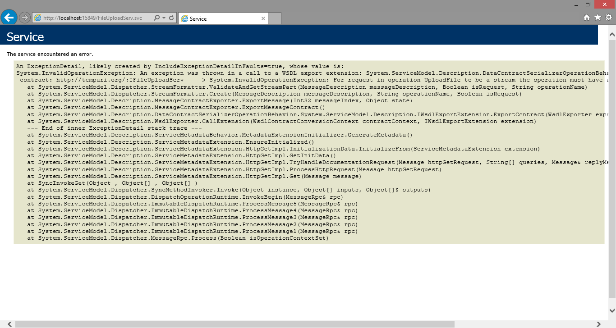Click the ServiceMetadataExtension.EnsureInitialized() line
The width and height of the screenshot is (616, 328).
tap(170, 142)
